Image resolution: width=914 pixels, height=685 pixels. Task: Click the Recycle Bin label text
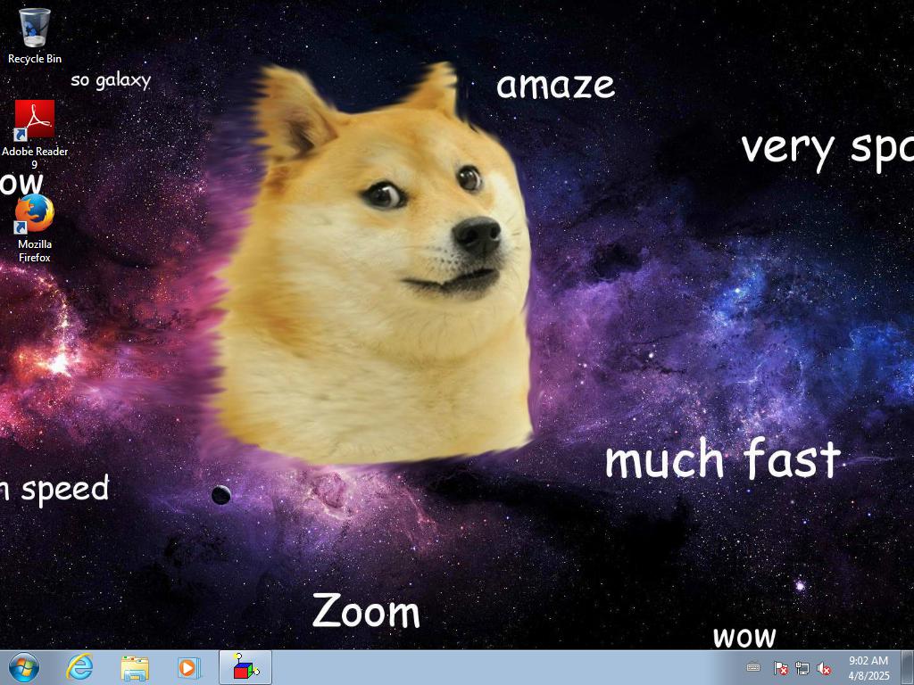point(35,59)
